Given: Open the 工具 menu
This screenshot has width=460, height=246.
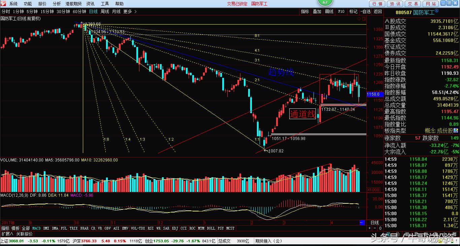Looking at the screenshot, I should [x=105, y=4].
